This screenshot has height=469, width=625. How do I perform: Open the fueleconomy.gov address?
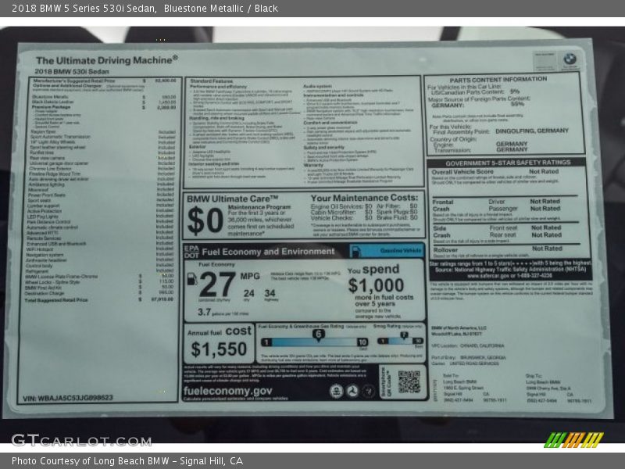pos(227,391)
